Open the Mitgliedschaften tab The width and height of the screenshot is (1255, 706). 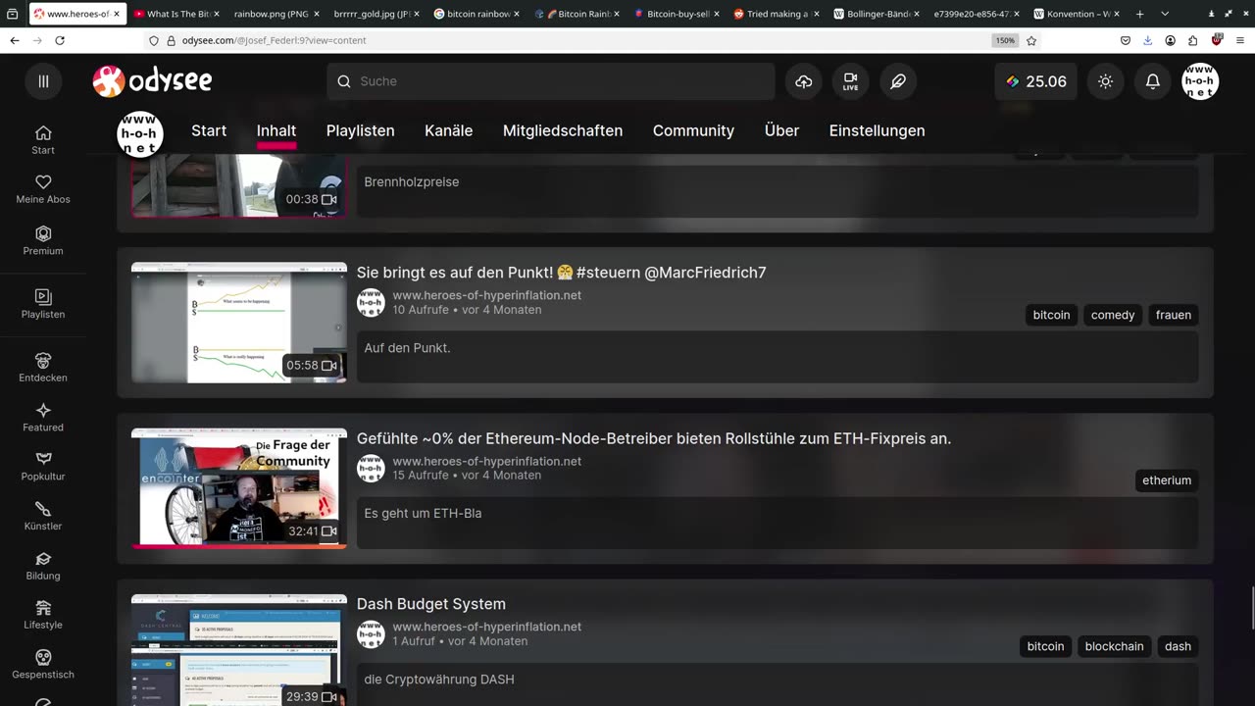pyautogui.click(x=563, y=130)
